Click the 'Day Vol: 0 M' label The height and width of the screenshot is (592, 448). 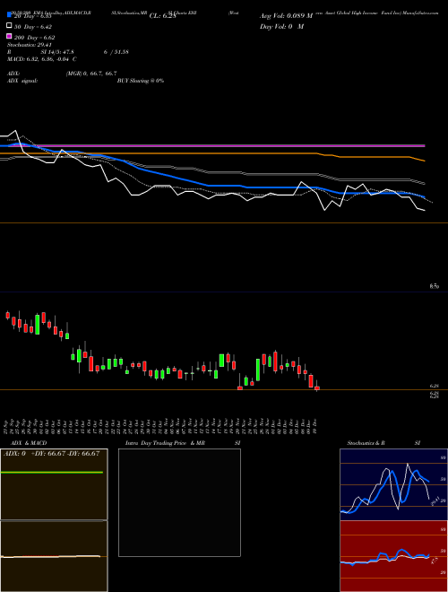click(281, 26)
